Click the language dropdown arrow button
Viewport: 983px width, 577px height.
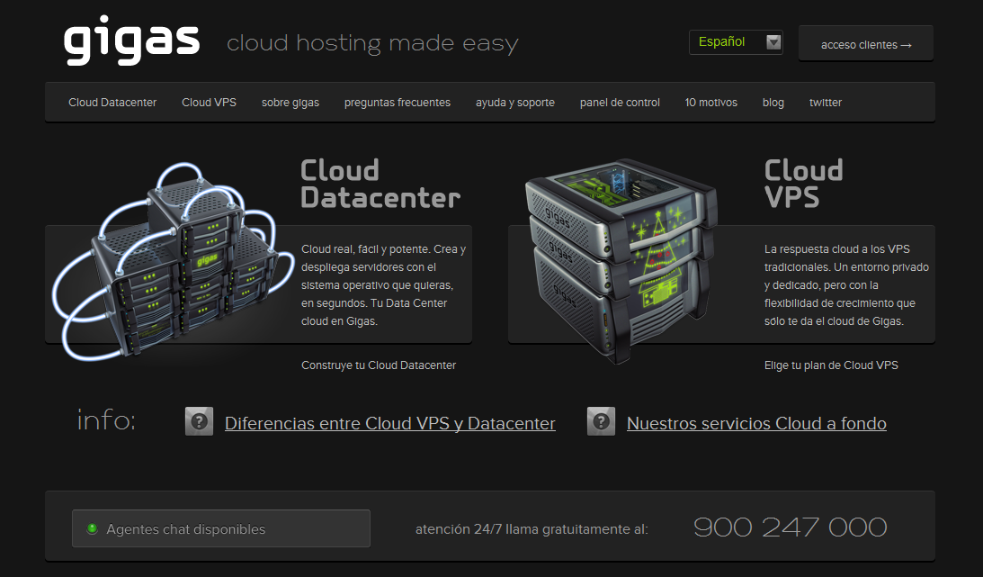773,42
